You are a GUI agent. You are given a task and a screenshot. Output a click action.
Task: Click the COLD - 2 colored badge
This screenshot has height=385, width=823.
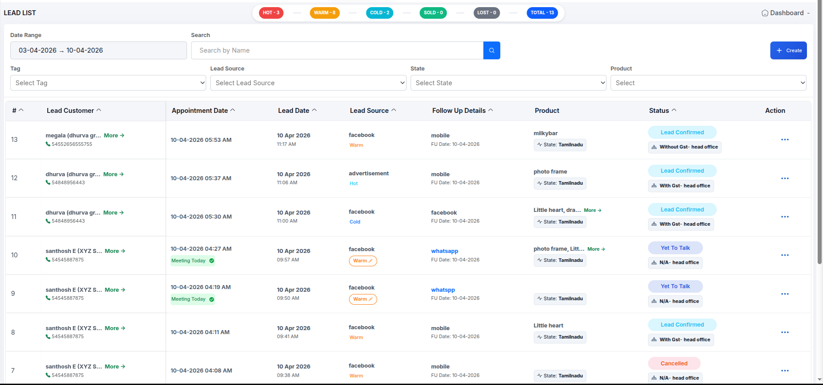pos(379,13)
